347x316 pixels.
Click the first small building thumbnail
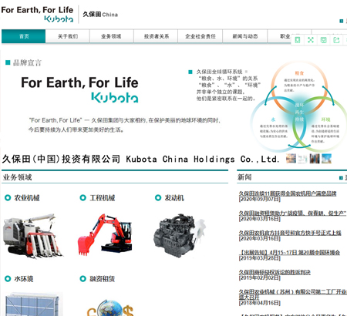[291, 159]
